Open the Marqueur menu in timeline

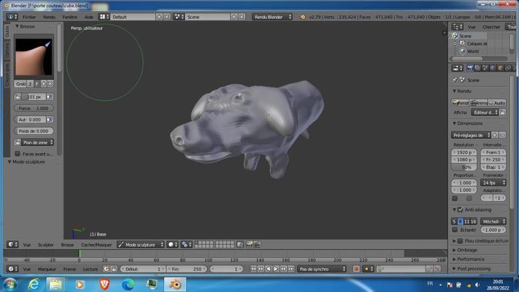click(47, 269)
